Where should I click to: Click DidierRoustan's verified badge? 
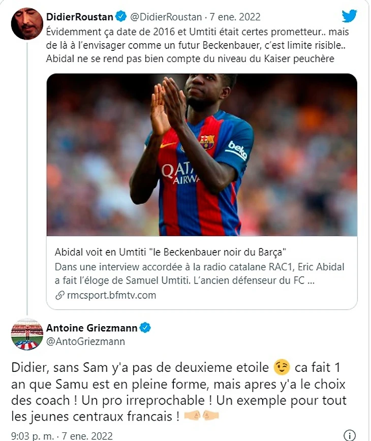121,17
